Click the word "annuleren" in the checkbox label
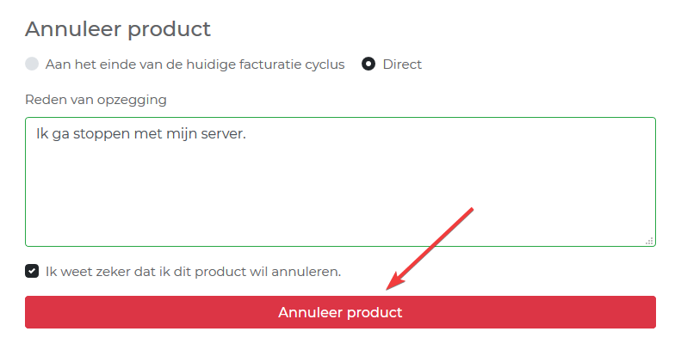This screenshot has width=681, height=350. tap(306, 272)
